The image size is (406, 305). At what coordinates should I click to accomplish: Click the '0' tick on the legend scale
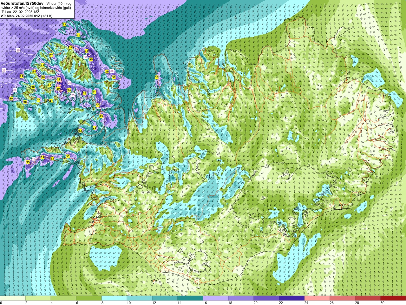pos(1,303)
